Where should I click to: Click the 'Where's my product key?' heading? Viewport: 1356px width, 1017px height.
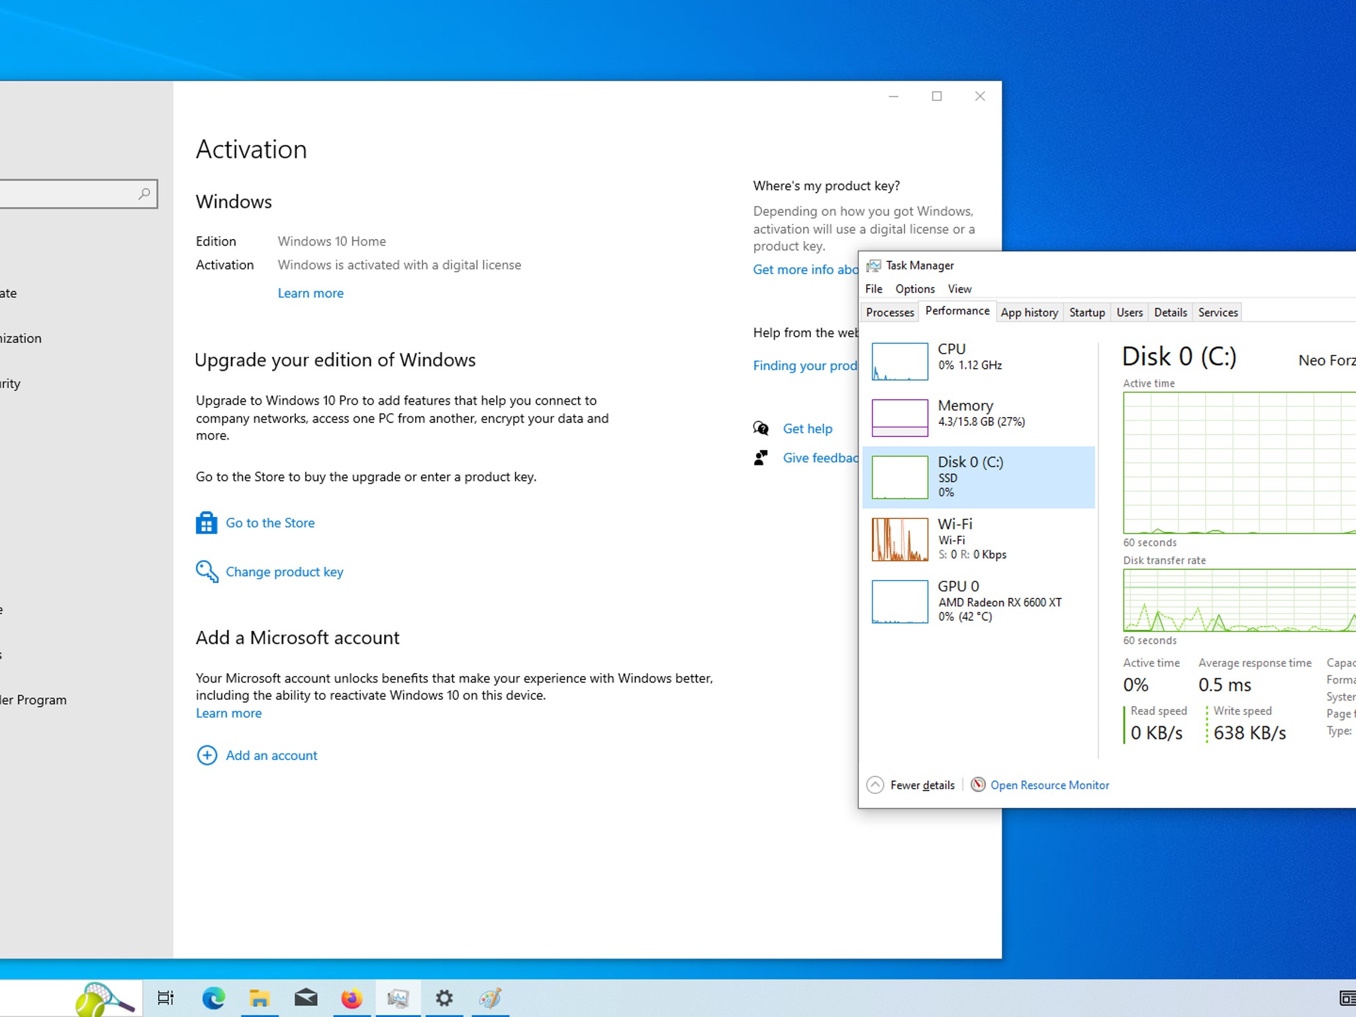(x=826, y=186)
